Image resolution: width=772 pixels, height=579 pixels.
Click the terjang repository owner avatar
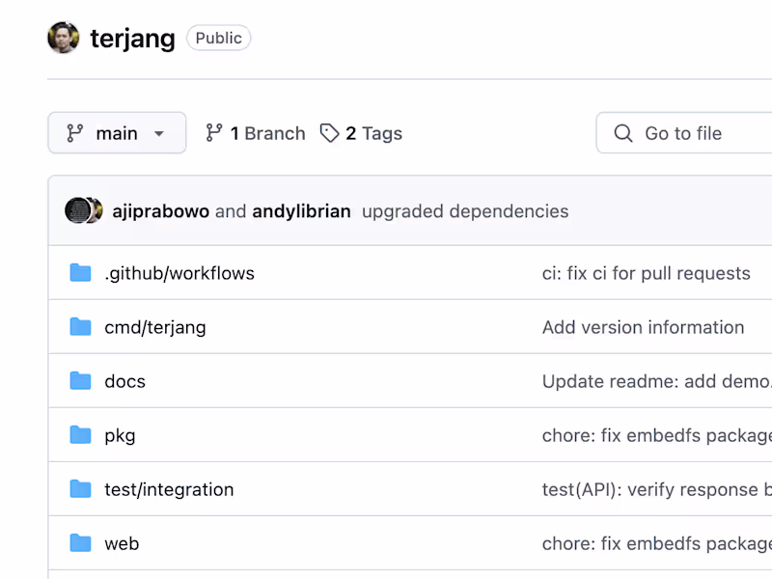pos(63,38)
